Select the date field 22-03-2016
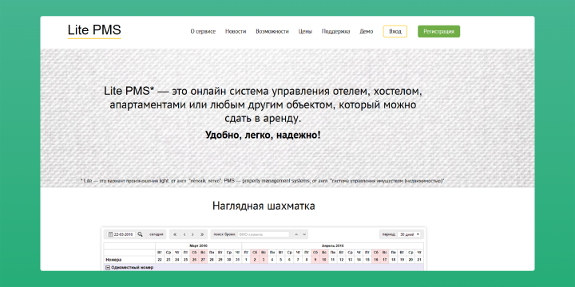Screen dimensions: 575x287 [125, 234]
